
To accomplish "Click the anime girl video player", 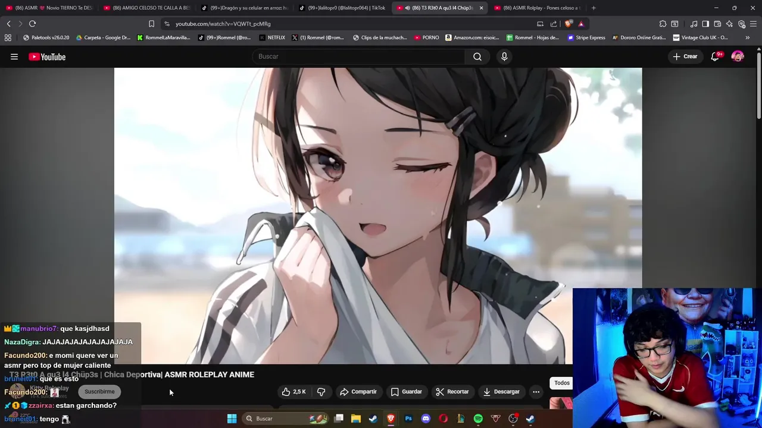I will 378,215.
